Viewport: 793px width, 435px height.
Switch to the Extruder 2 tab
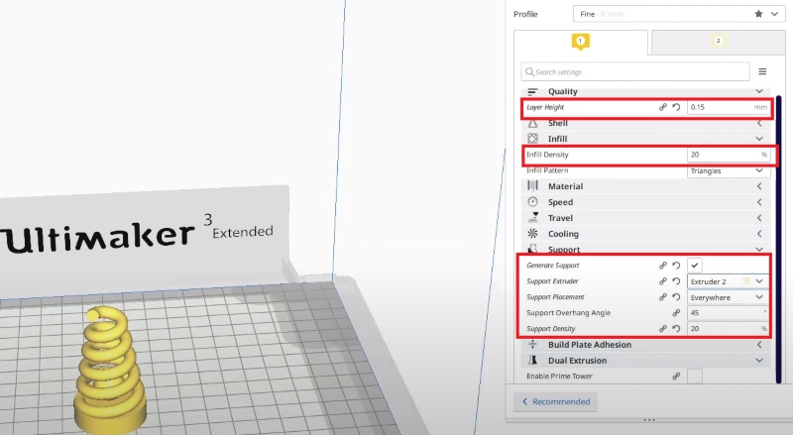[718, 42]
